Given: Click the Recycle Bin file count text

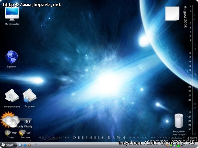Looking at the screenshot, I should (179, 135).
